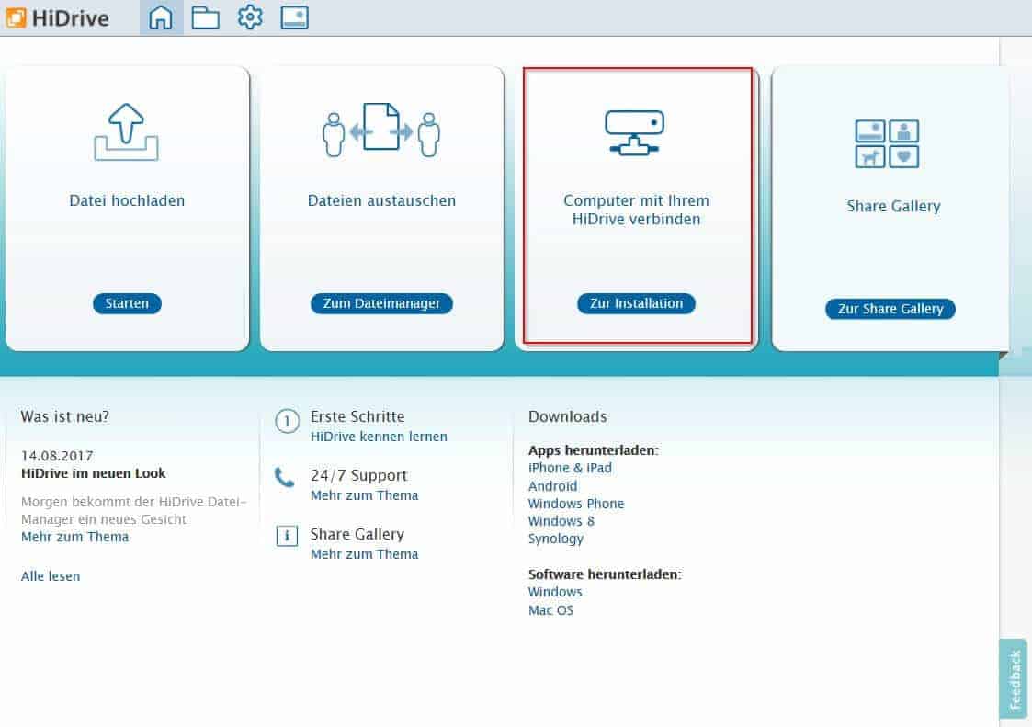Screen dimensions: 1032x727
Task: Click the 24/7 Support heading
Action: point(358,475)
